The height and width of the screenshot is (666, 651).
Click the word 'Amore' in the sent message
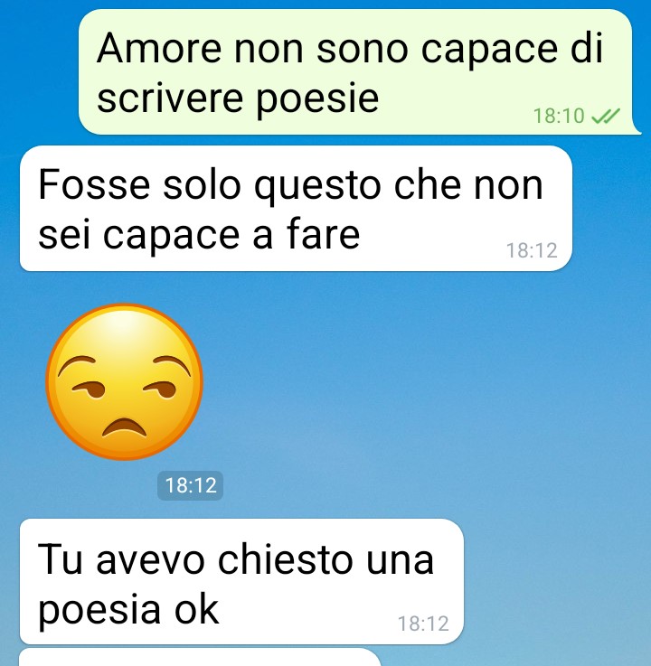coord(159,48)
